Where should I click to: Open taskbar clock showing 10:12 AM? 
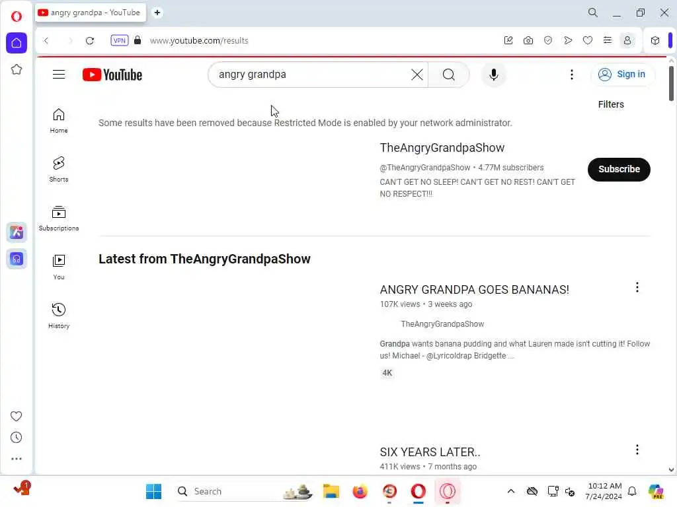pyautogui.click(x=604, y=491)
